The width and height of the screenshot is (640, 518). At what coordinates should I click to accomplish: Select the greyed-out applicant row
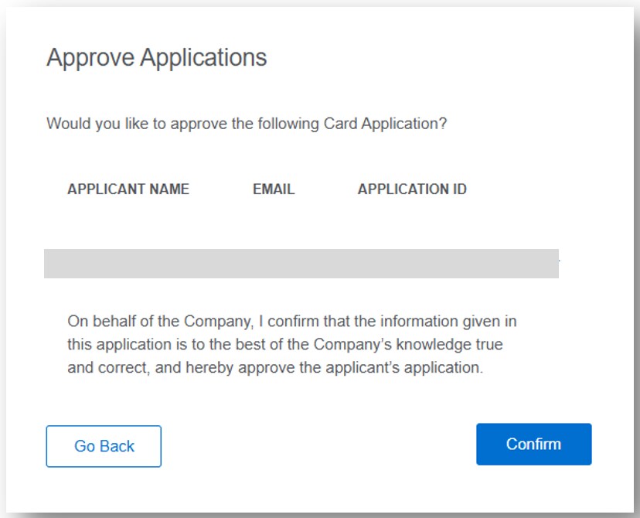[301, 264]
